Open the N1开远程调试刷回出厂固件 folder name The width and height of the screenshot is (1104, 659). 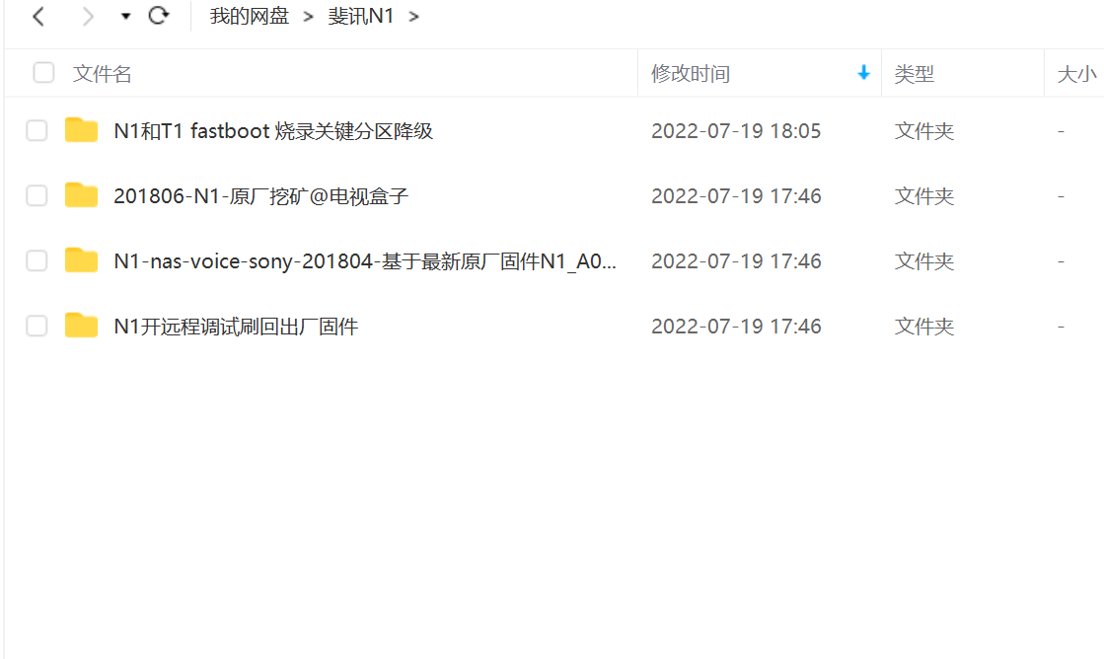(x=236, y=327)
